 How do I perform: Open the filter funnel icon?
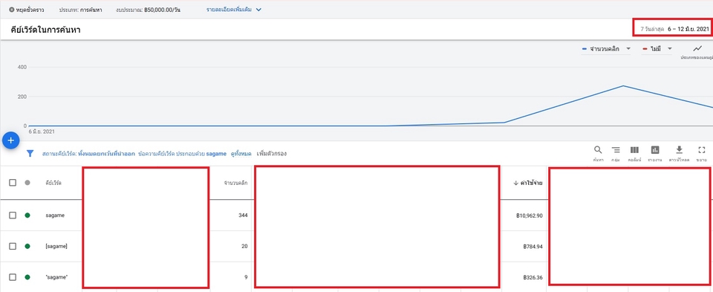click(30, 154)
